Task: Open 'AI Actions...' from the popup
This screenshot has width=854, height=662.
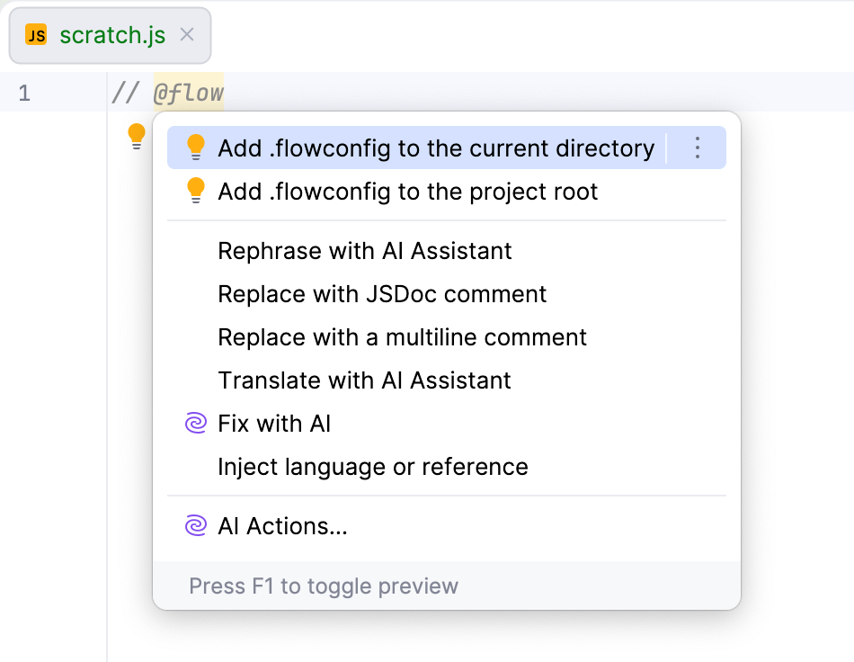Action: [x=282, y=526]
